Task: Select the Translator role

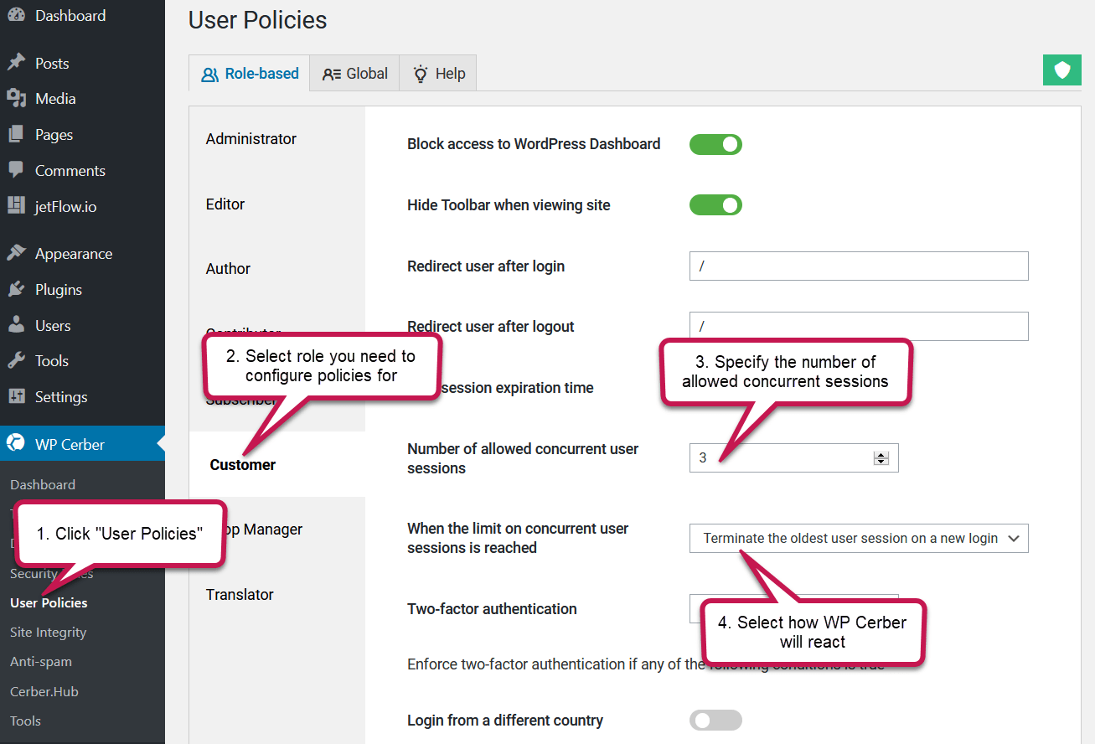Action: 240,595
